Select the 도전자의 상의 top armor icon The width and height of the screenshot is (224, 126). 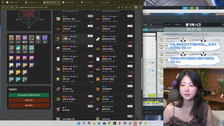(58, 29)
